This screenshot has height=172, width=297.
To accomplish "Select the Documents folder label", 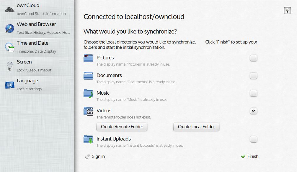I will click(109, 76).
